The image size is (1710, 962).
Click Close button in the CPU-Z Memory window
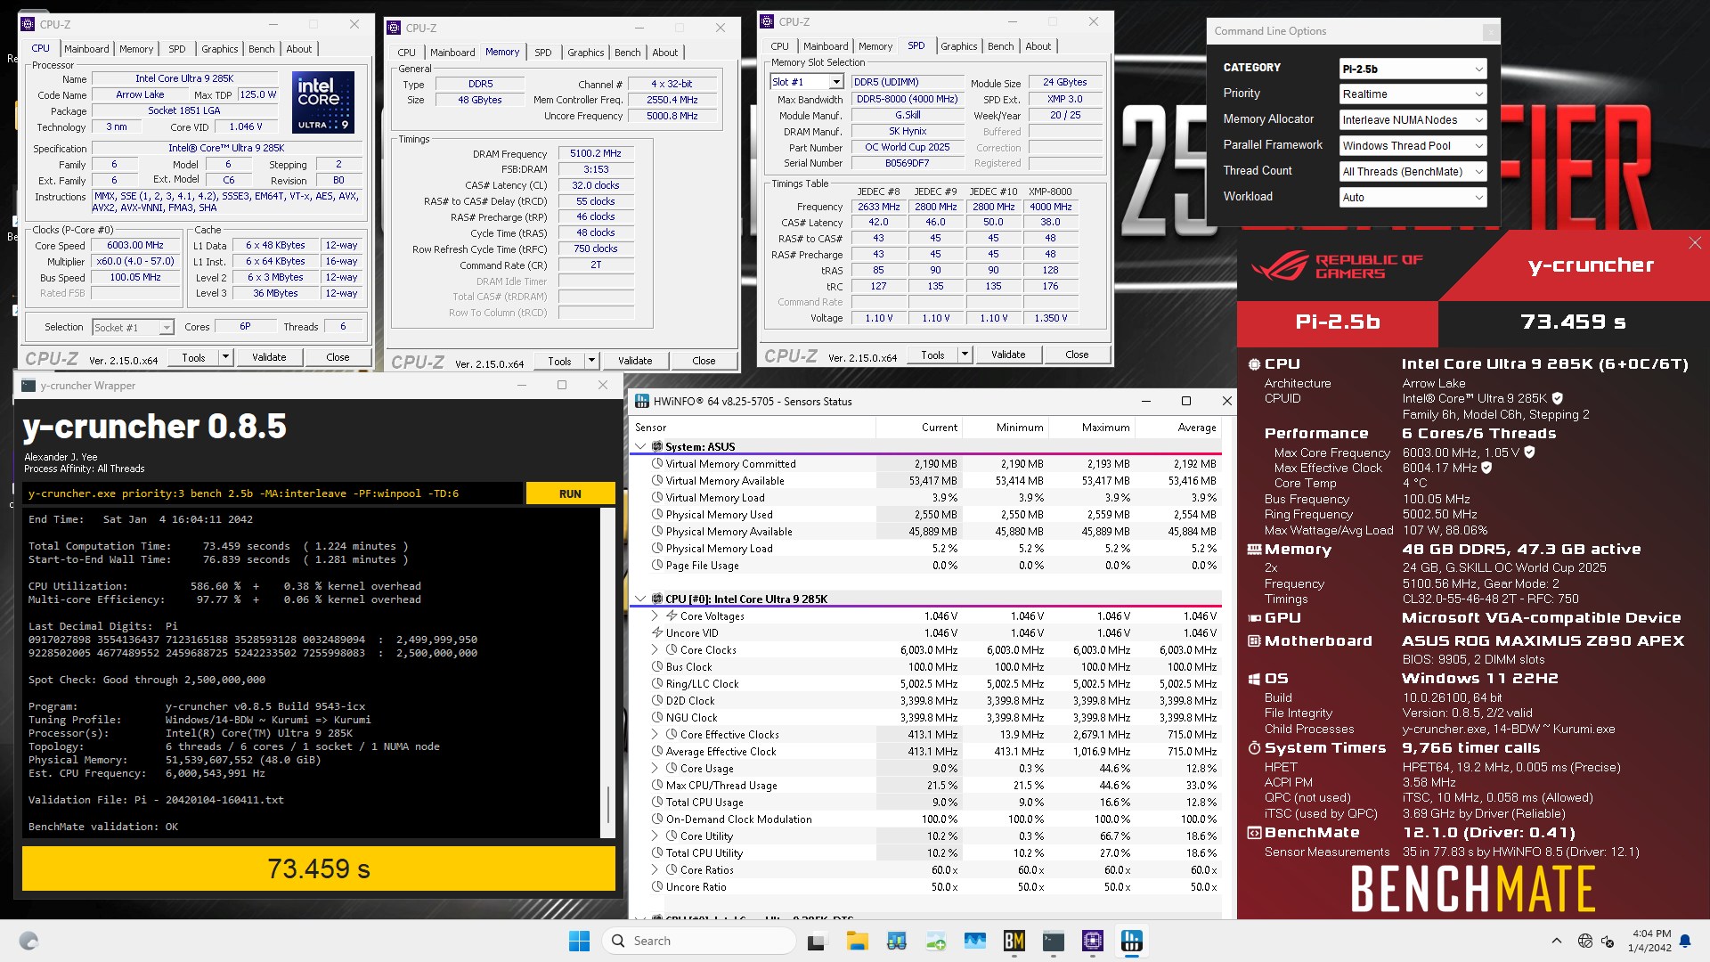point(704,361)
